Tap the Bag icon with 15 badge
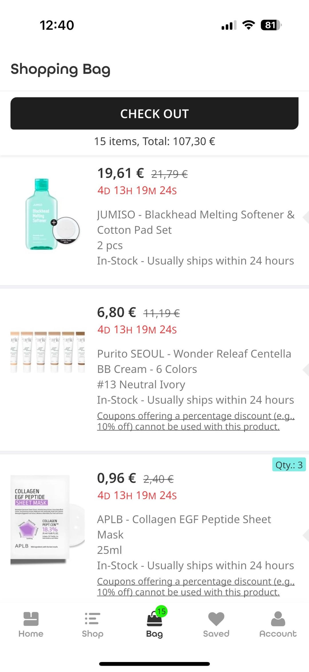The image size is (309, 672). [154, 619]
